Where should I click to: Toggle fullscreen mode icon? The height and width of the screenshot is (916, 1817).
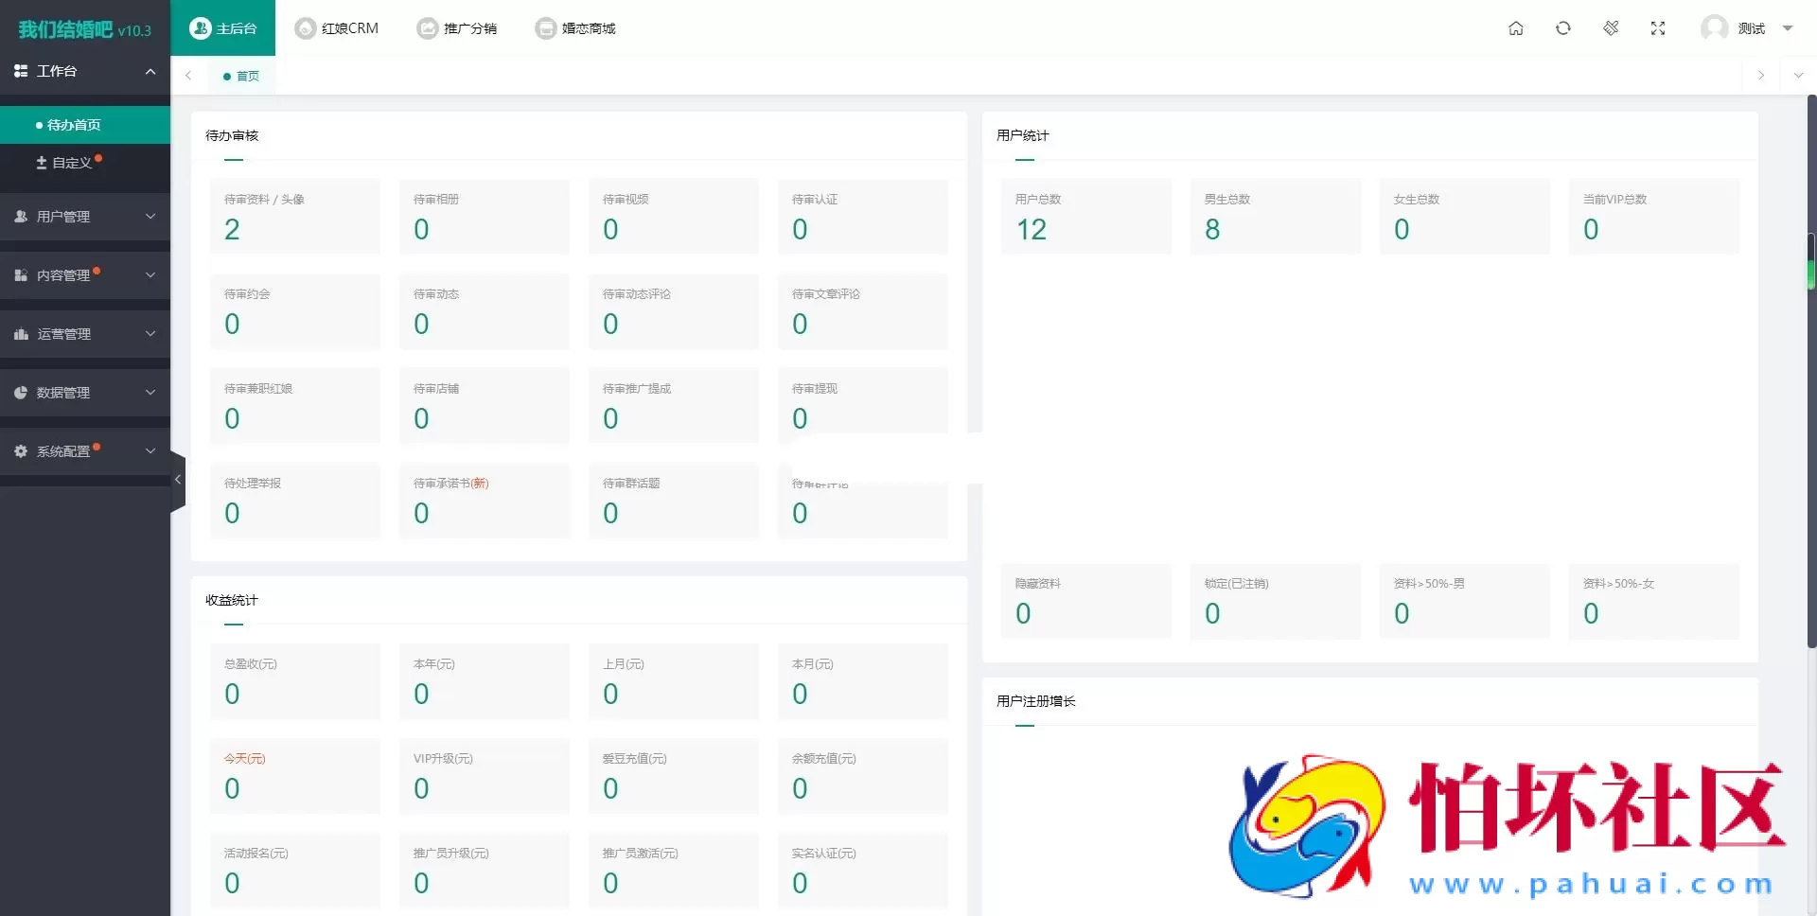click(x=1658, y=28)
